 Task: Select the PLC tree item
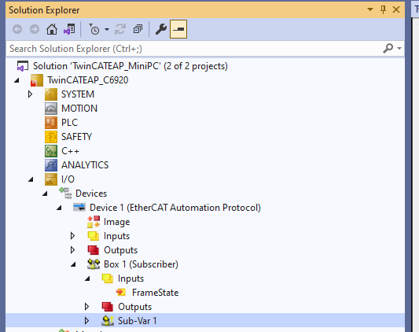(69, 123)
